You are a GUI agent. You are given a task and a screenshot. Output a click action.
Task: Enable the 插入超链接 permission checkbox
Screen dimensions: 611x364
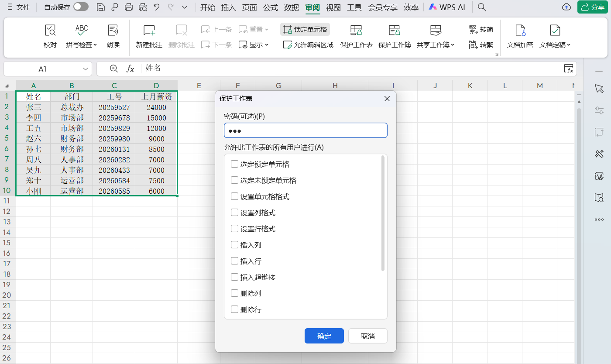point(234,277)
